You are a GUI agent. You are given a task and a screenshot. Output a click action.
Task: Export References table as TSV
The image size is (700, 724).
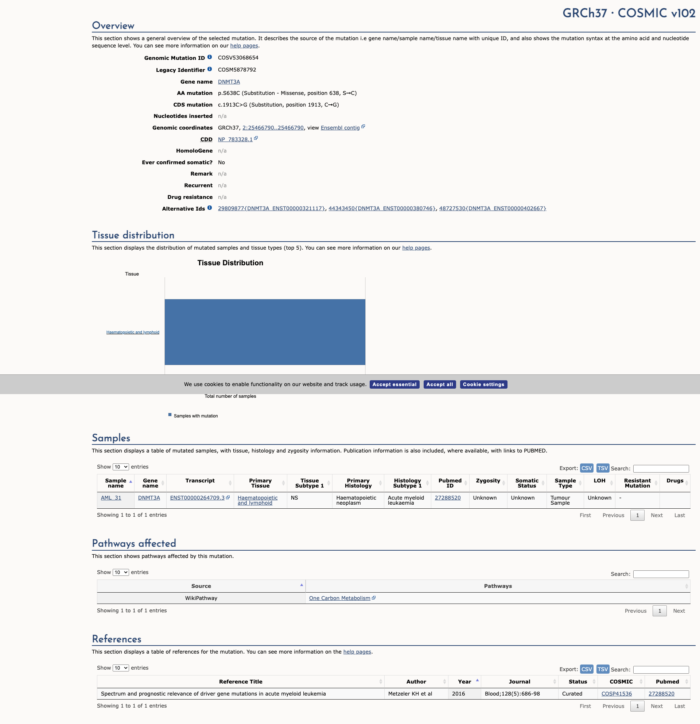[x=603, y=669]
